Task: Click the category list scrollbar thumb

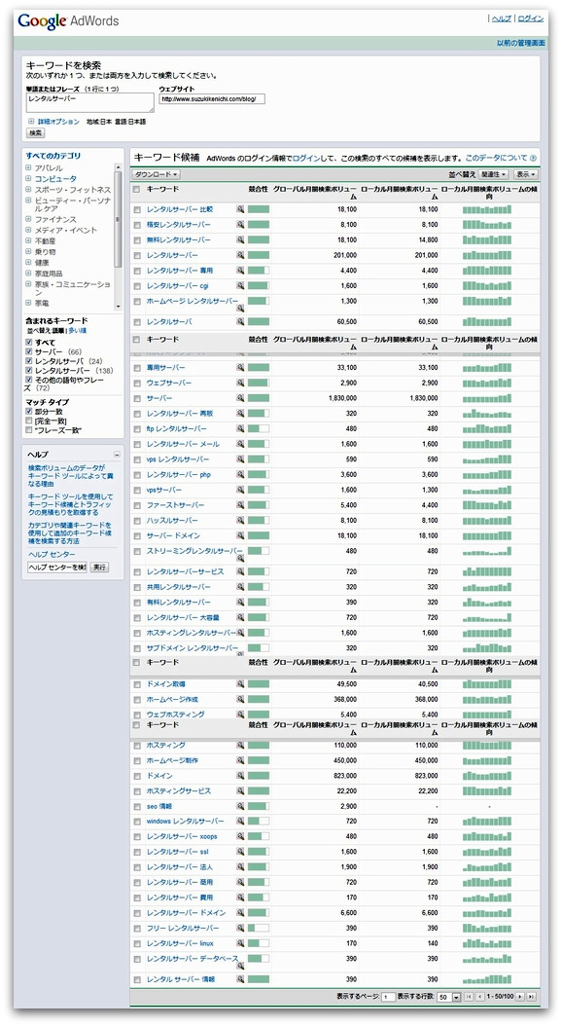Action: point(118,219)
